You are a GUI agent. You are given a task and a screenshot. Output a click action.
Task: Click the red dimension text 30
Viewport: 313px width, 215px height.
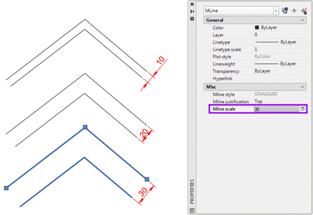143,192
